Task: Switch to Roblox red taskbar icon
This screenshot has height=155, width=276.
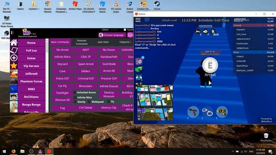Action: pos(49,151)
